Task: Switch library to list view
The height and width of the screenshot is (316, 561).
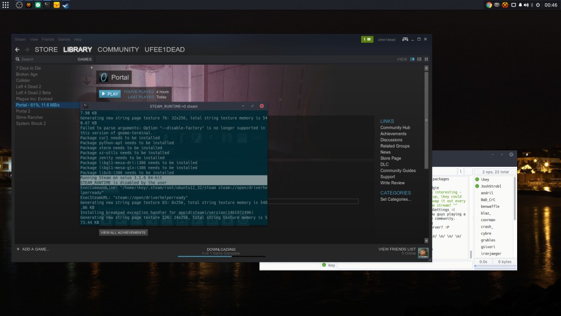Action: [419, 59]
